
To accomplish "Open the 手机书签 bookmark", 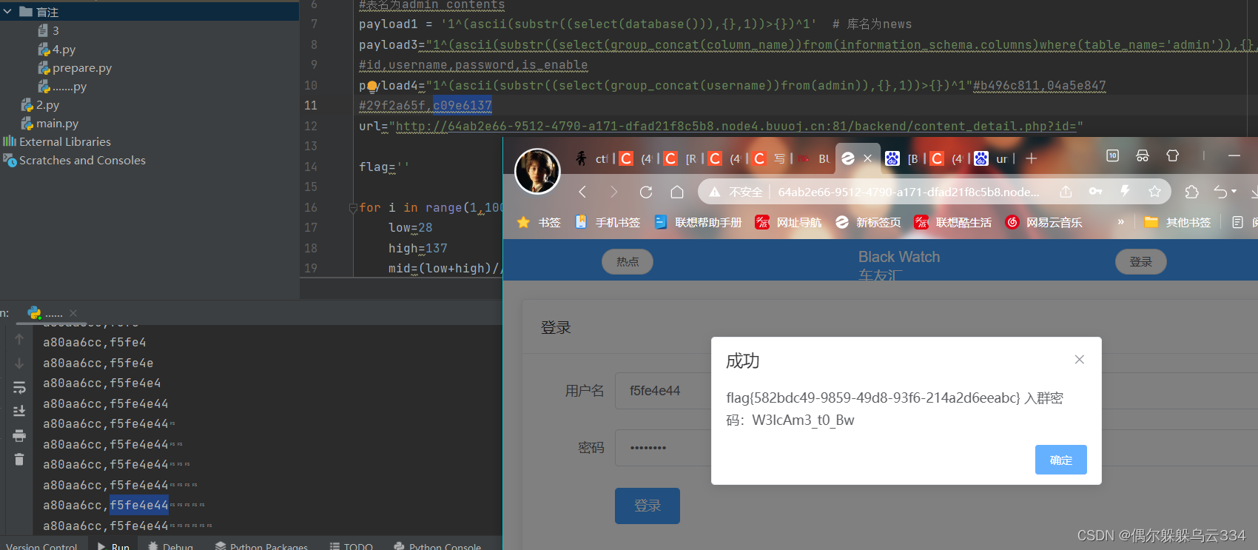I will 608,222.
